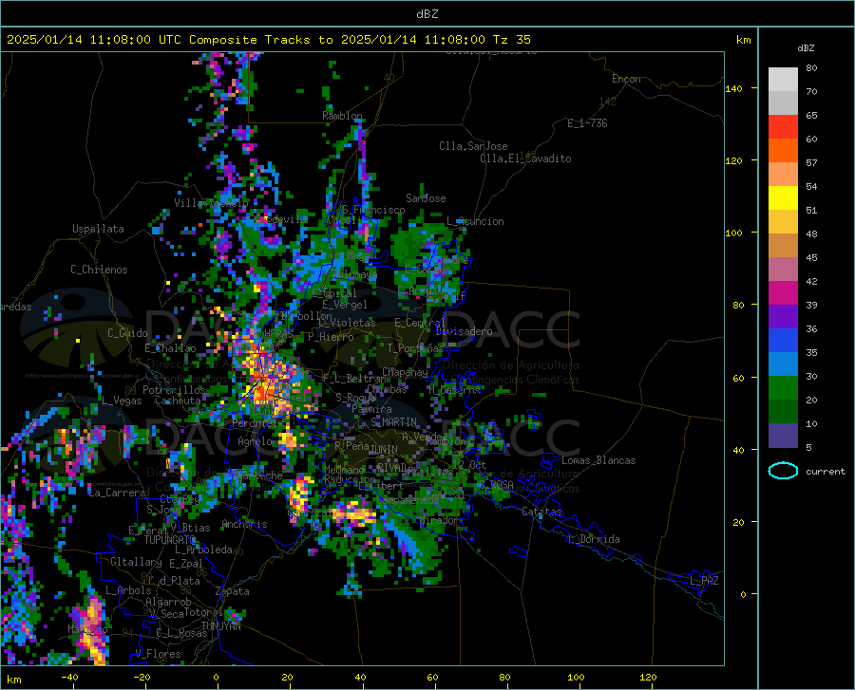855x690 pixels.
Task: Click the L_Vegas place label
Action: tap(122, 401)
